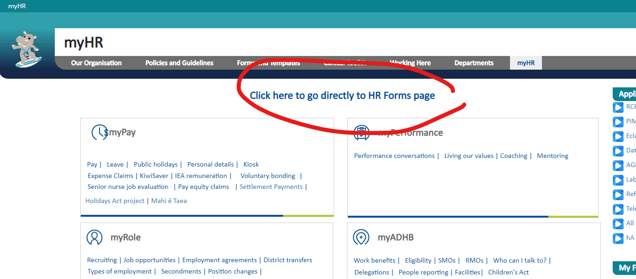This screenshot has width=636, height=279.
Task: Click the first blue play icon under Applications
Action: [618, 107]
